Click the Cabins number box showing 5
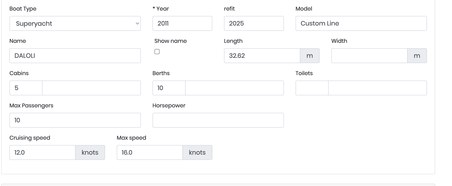 (x=26, y=88)
